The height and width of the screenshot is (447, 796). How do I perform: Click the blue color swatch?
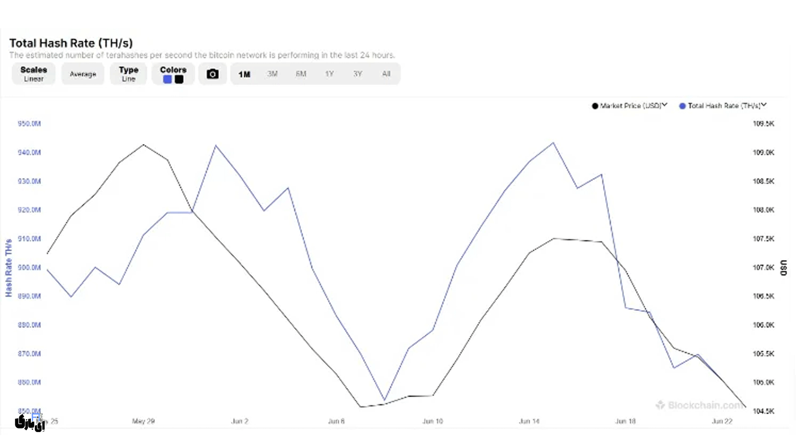[x=168, y=79]
